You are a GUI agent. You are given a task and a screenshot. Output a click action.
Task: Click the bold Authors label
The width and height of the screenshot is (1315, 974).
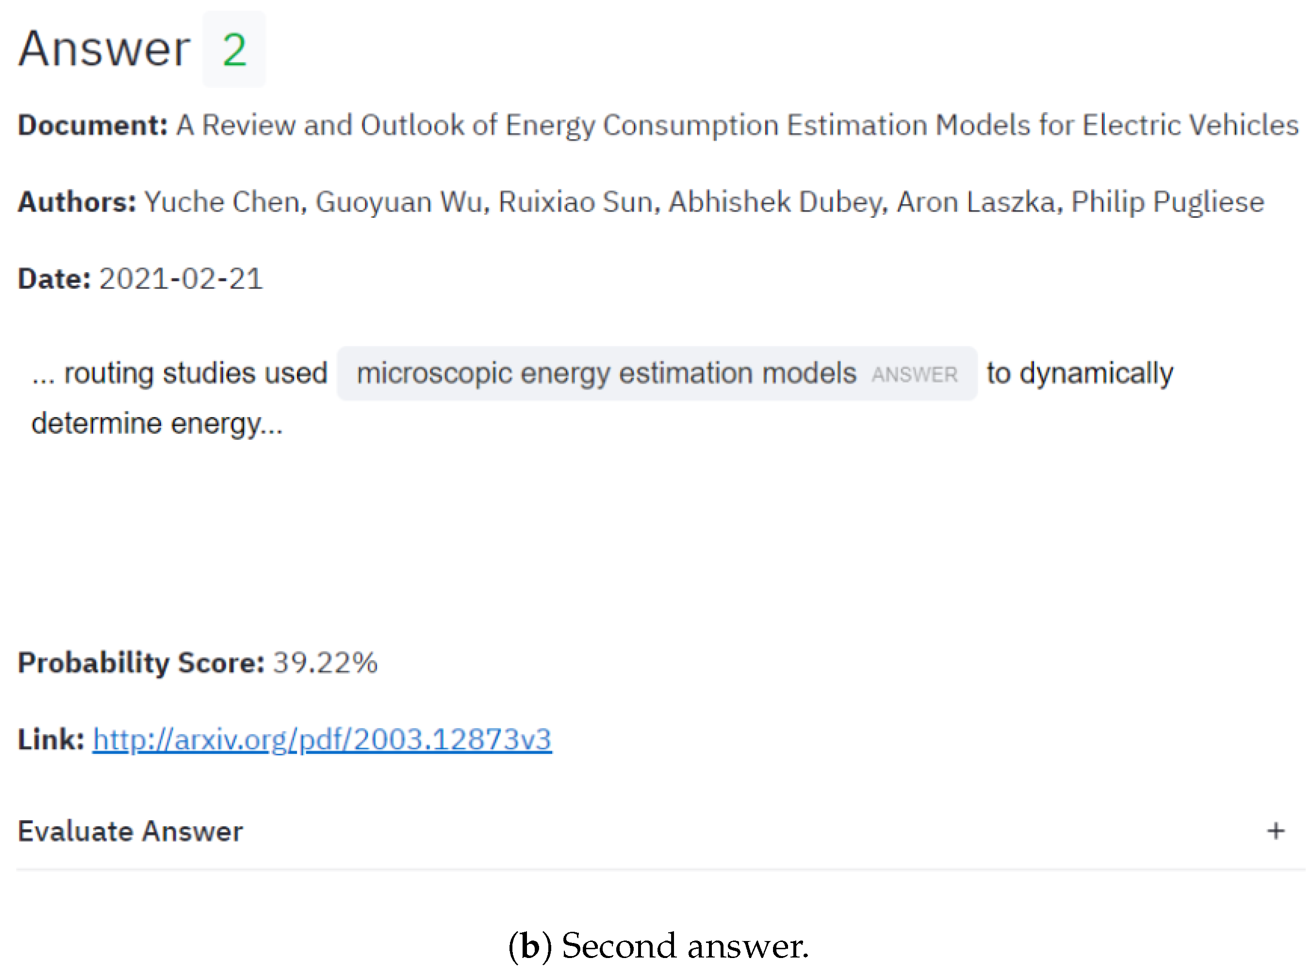pos(77,202)
